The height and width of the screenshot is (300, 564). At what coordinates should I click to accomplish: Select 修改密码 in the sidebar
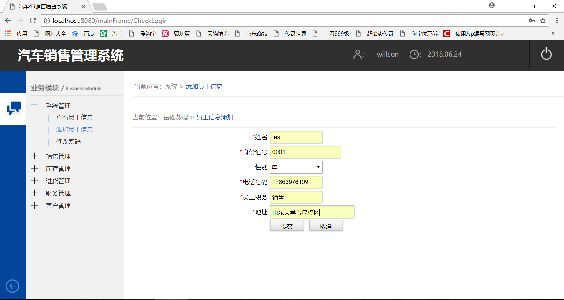pos(68,142)
